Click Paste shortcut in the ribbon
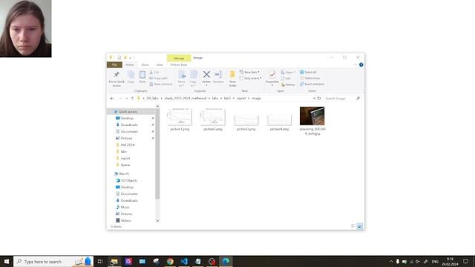The height and width of the screenshot is (267, 475). 161,84
